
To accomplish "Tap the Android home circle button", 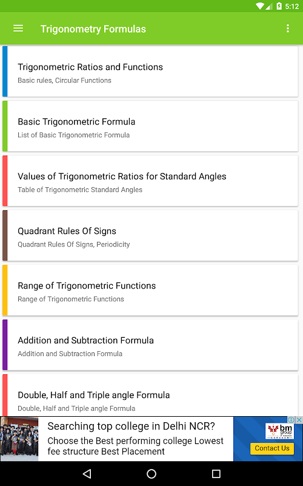I will point(151,473).
